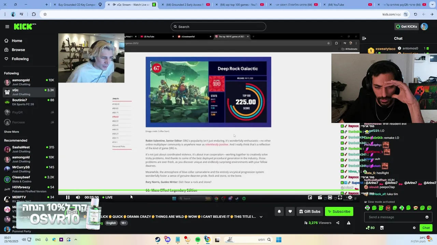Click the Gift Subs button
The height and width of the screenshot is (245, 437).
[310, 212]
